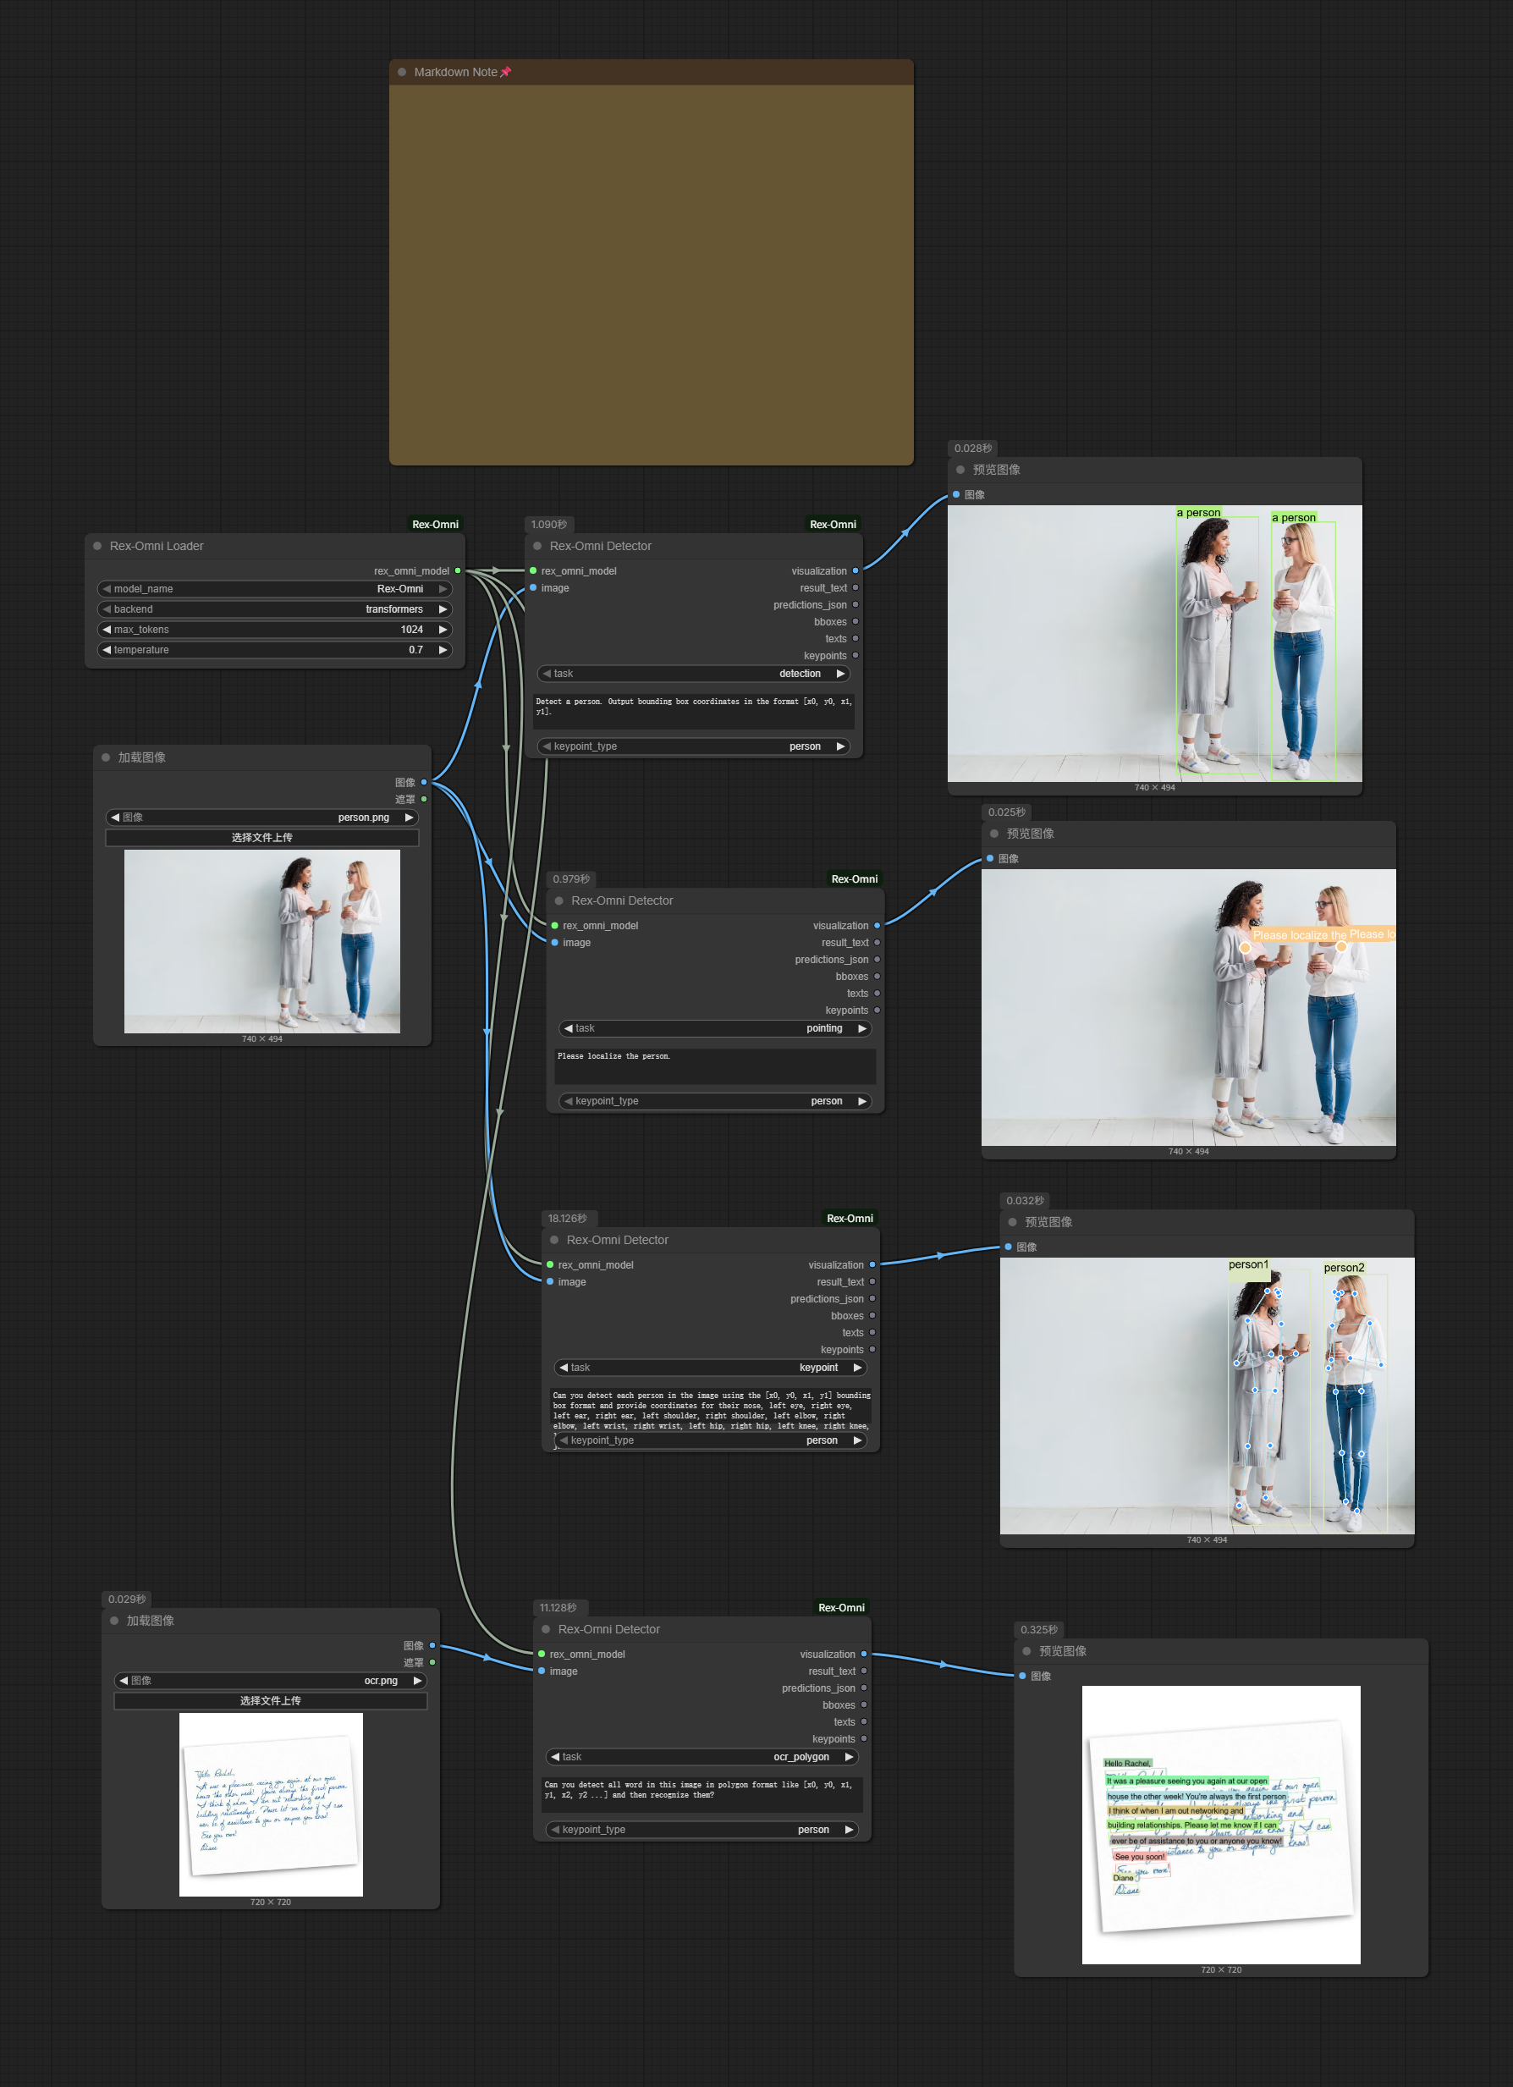Collapse the keypoint Rex-Omni Detector title dot
This screenshot has height=2087, width=1513.
tap(554, 1240)
